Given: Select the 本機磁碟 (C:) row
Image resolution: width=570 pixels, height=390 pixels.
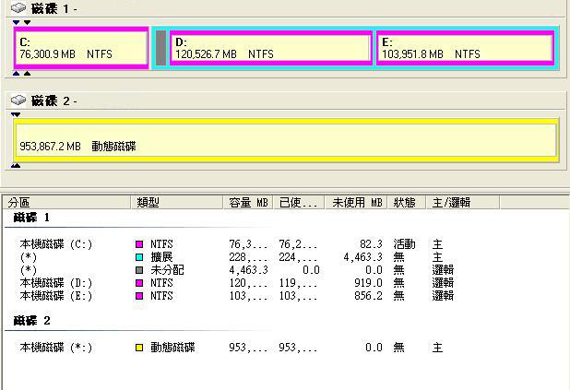Looking at the screenshot, I should [x=237, y=244].
